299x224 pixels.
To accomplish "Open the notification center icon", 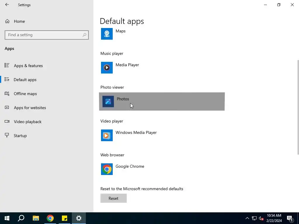I will pos(290,218).
